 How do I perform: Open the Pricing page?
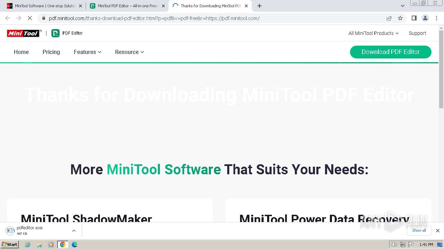click(51, 52)
